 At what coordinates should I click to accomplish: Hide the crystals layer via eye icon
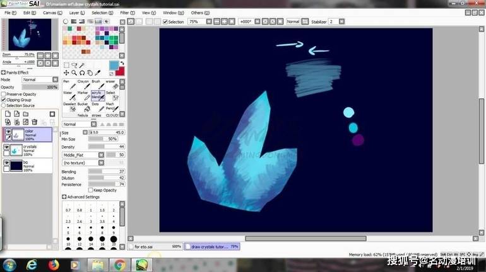[7, 147]
